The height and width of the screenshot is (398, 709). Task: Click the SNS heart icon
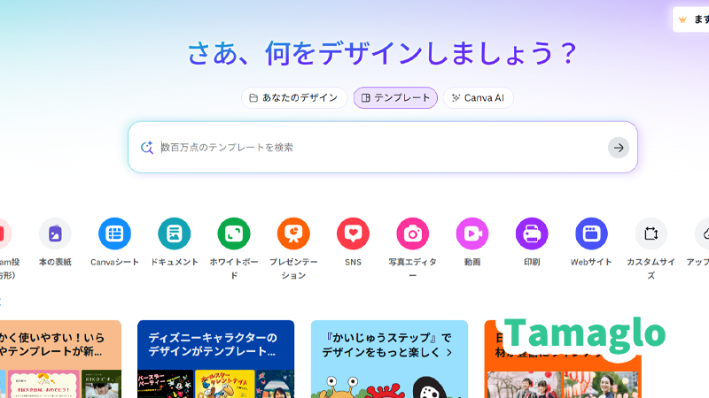tap(353, 233)
